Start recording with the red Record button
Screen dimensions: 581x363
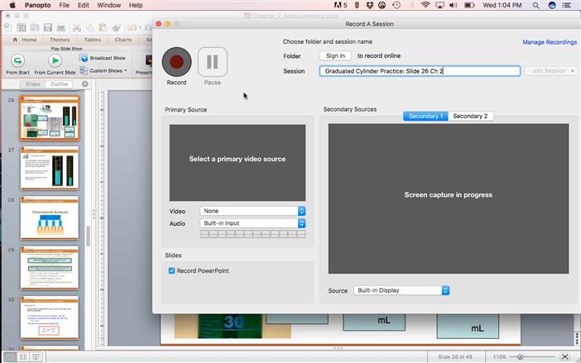coord(177,62)
